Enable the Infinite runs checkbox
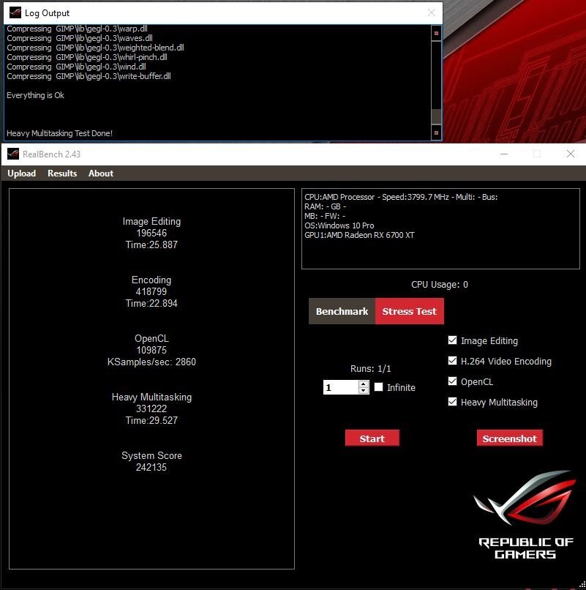586x590 pixels. [378, 387]
